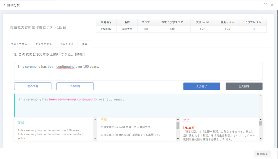Click the test title 英語能力診断動作確認テスト1回目
This screenshot has height=159, width=278.
tap(38, 27)
